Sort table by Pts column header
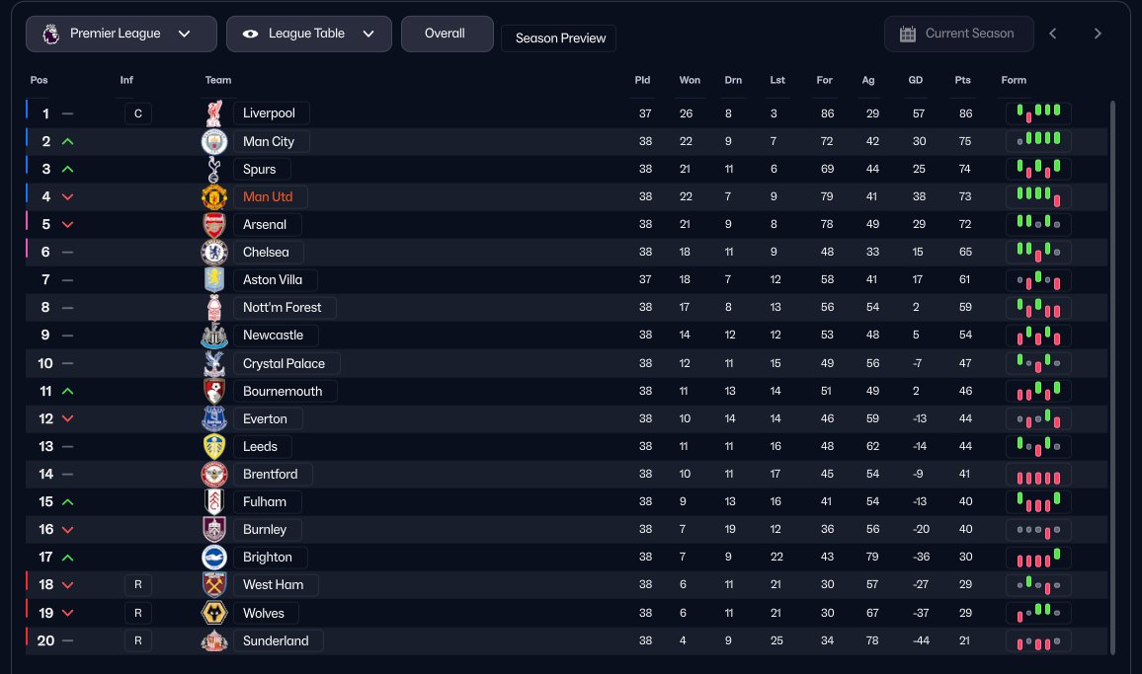The width and height of the screenshot is (1142, 674). 962,80
